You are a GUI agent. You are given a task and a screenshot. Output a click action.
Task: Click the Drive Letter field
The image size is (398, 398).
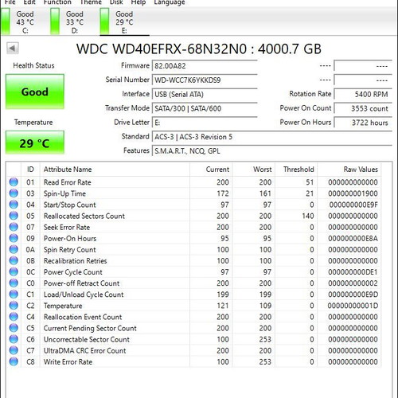pos(205,123)
